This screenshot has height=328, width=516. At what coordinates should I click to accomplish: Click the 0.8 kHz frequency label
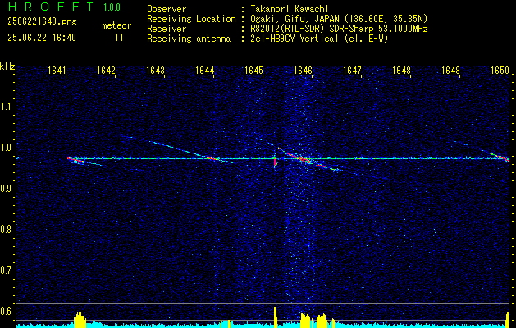point(7,230)
